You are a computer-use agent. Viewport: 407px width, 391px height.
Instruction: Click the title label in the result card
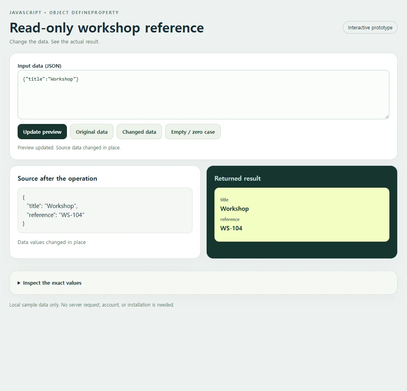224,200
